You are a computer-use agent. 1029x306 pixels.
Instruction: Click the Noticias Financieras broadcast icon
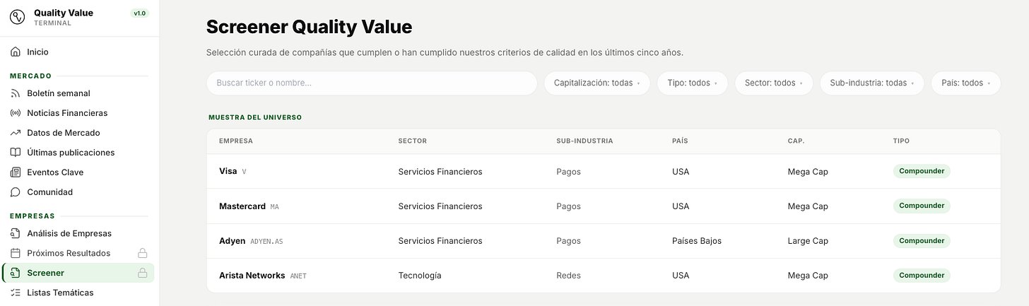click(x=16, y=113)
